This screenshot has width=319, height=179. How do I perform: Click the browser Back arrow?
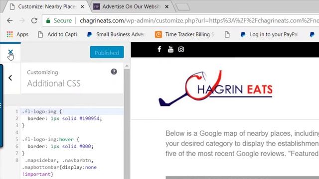10,20
